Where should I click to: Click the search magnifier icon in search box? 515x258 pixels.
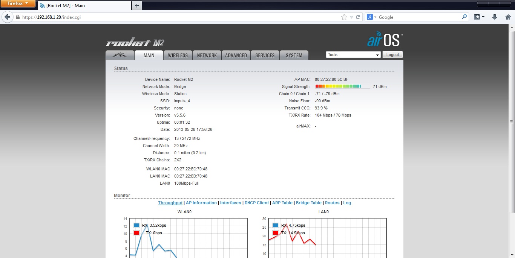coord(464,17)
